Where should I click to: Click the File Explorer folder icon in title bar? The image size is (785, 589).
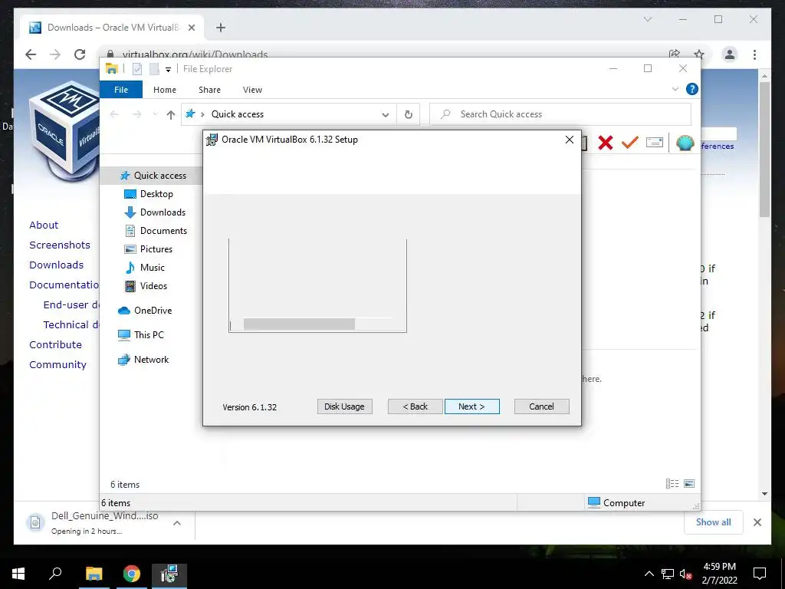112,69
